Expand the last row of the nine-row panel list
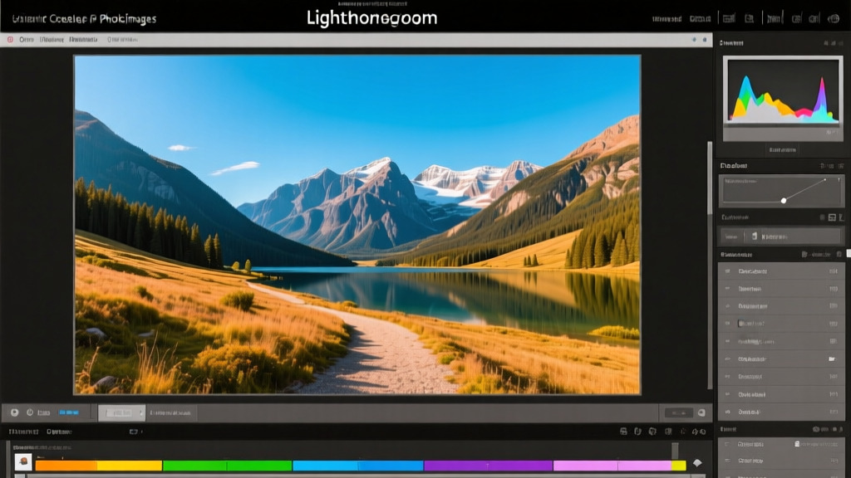 click(781, 412)
